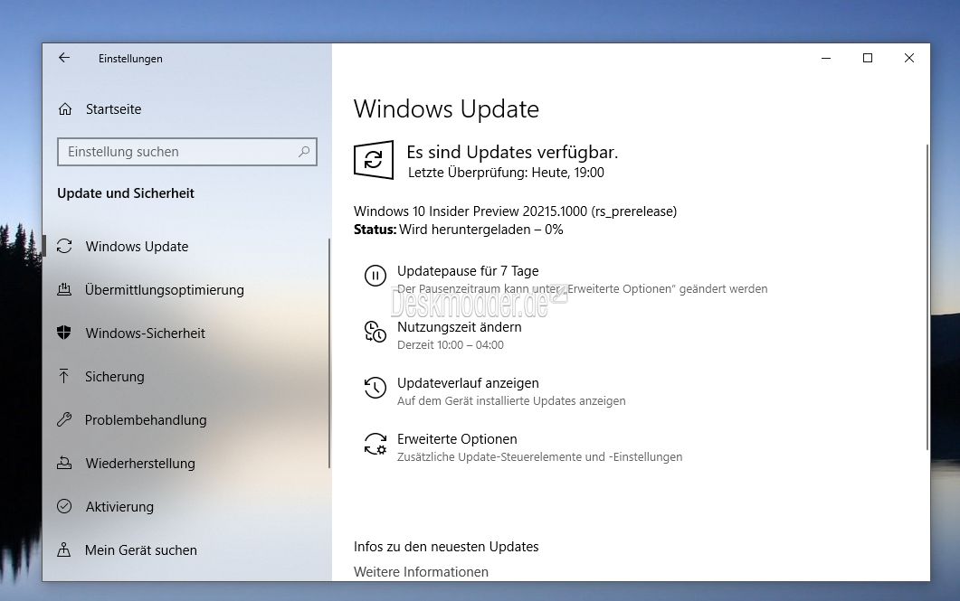Maximize the Einstellungen window
The width and height of the screenshot is (960, 601).
click(868, 58)
